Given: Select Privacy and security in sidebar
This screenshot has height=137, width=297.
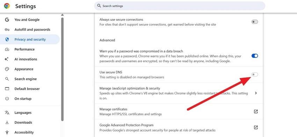Looking at the screenshot, I should [30, 39].
